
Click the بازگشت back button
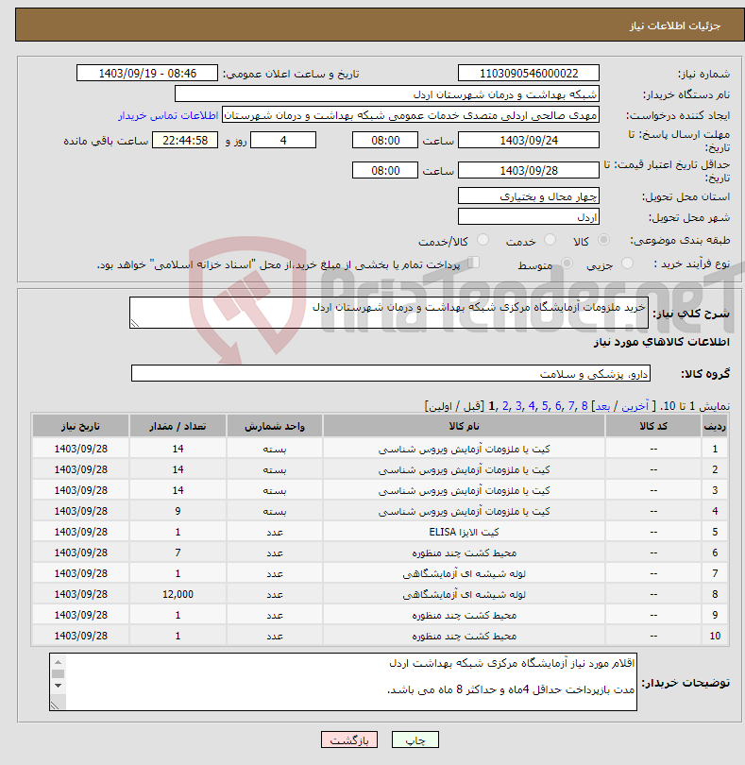pos(348,739)
